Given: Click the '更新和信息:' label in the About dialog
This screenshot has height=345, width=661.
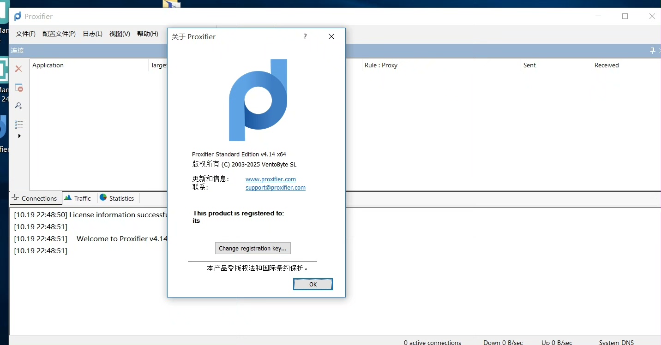Looking at the screenshot, I should point(210,179).
